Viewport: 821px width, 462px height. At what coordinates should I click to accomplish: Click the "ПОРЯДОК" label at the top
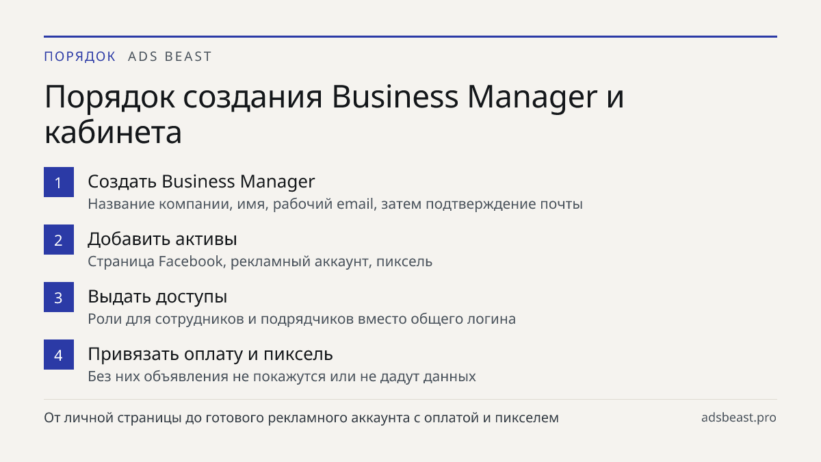(x=80, y=57)
